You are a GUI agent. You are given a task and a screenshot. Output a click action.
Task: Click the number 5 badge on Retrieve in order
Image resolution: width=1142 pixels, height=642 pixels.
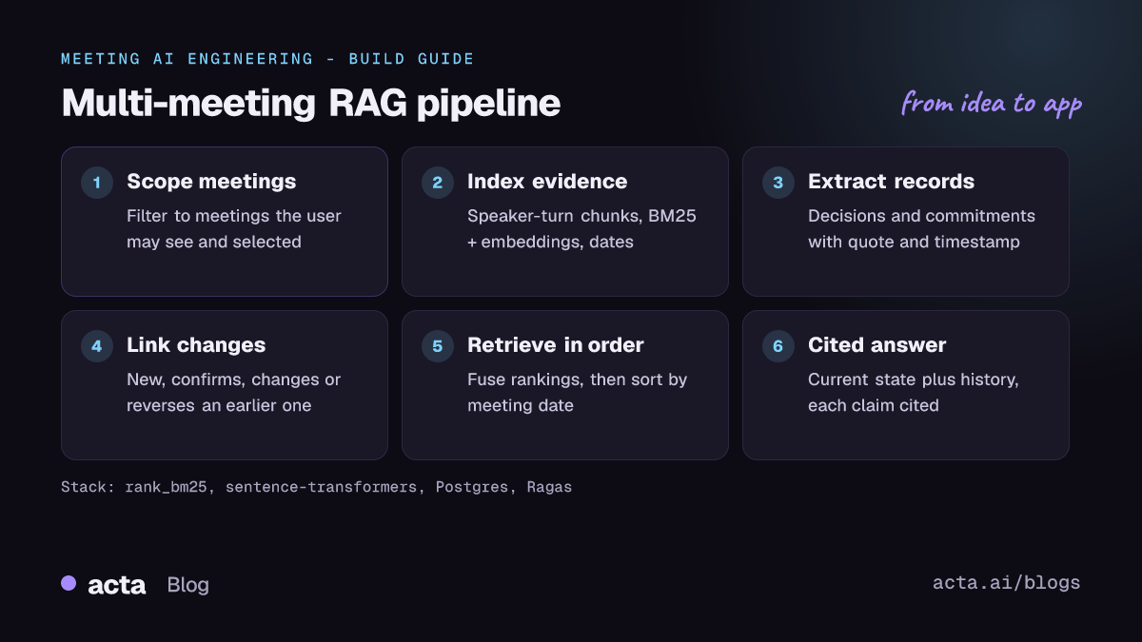[x=438, y=346]
